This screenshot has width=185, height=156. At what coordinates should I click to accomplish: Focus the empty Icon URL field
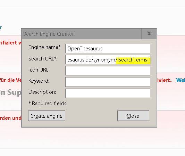click(108, 71)
